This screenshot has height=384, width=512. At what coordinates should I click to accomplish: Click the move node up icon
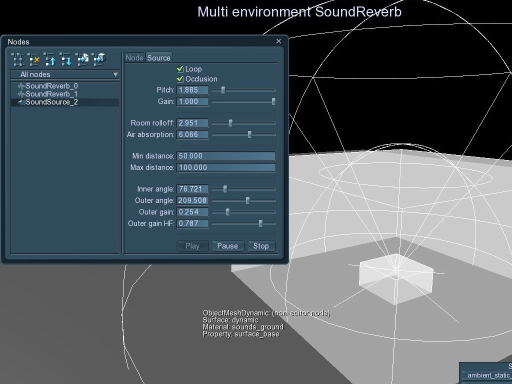point(50,59)
